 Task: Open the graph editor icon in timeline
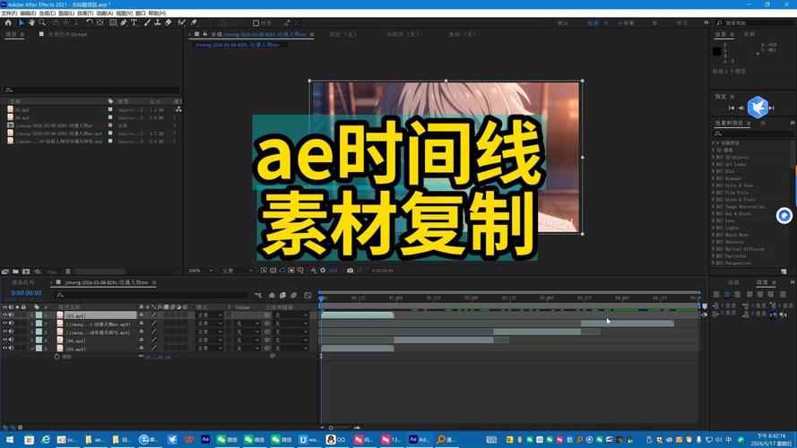click(308, 295)
